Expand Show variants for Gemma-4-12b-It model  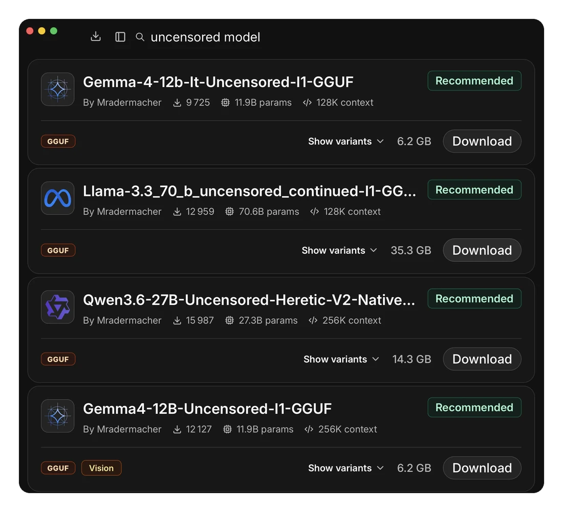pos(346,141)
